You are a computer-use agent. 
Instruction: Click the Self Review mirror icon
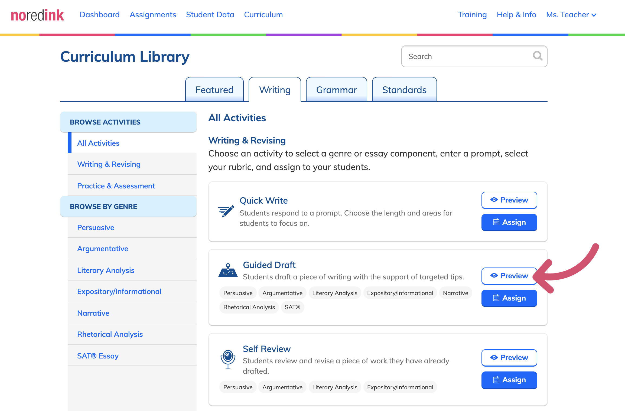click(228, 359)
